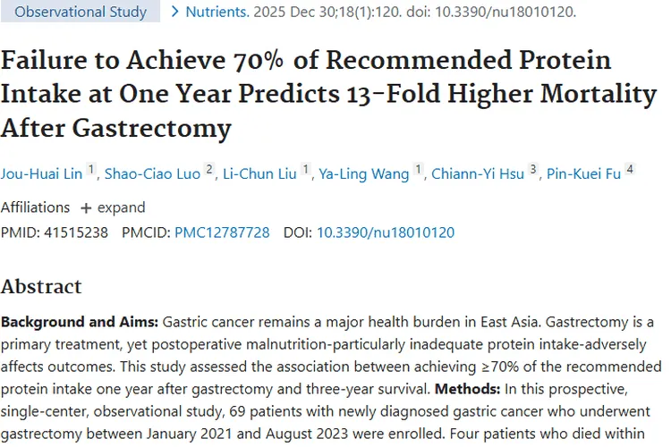Click affiliation superscript 3 after Chiann-Yi Hsu
Viewport: 671px width, 447px height.
534,169
